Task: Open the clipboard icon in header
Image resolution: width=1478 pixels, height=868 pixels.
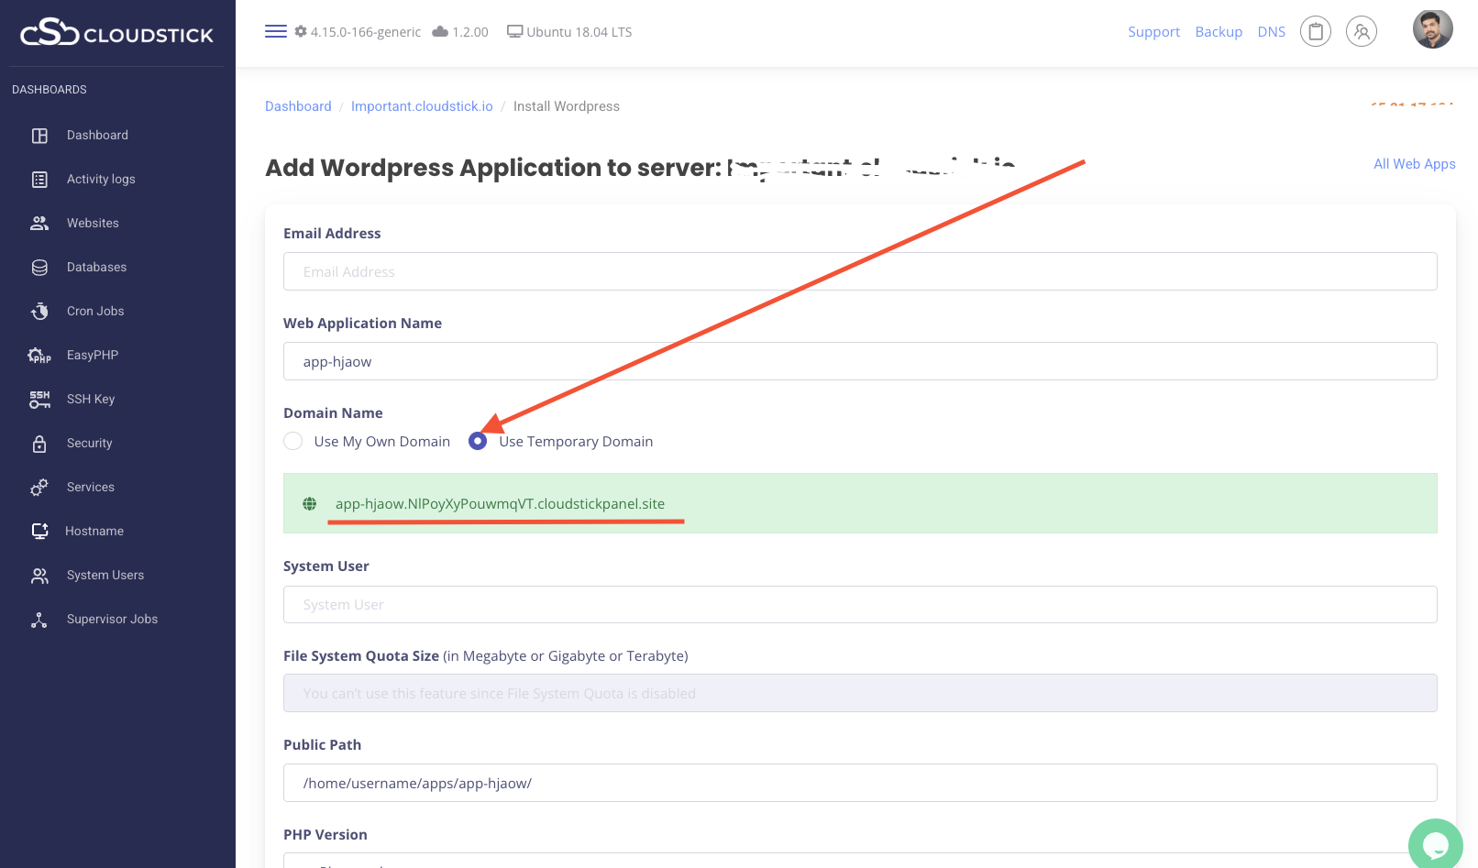Action: coord(1315,32)
